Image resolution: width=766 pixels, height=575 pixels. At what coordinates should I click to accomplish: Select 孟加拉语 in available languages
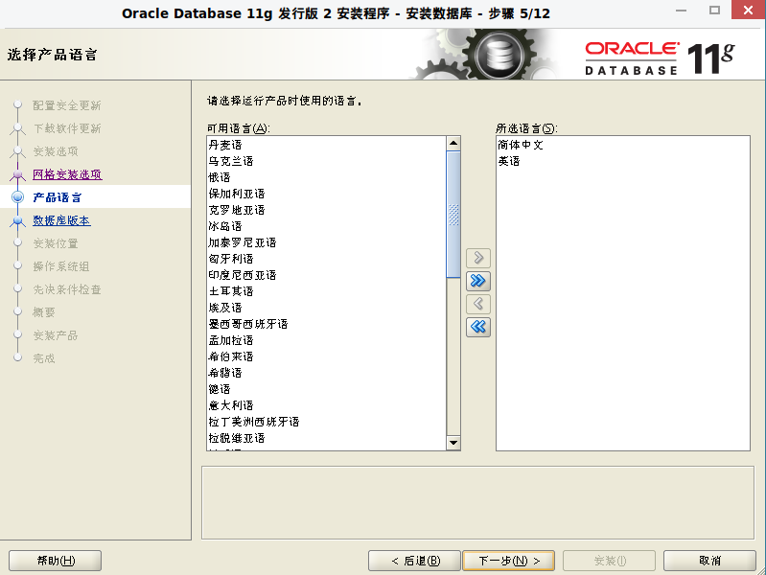[326, 340]
